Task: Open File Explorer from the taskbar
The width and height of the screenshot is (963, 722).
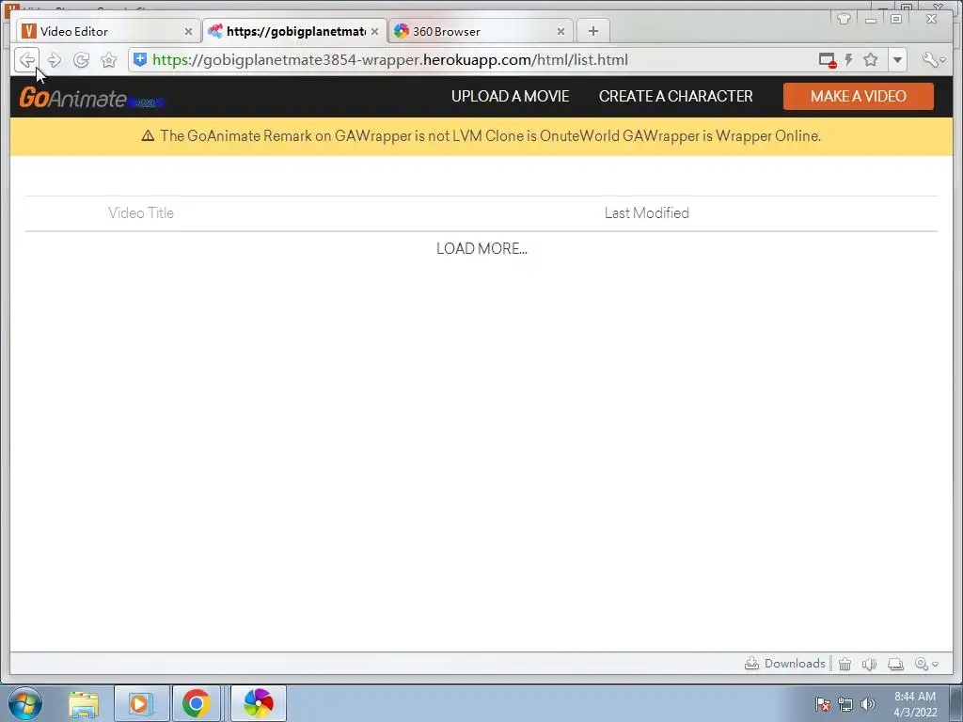Action: click(x=84, y=704)
